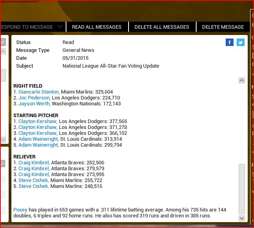Open Joc Pederson player link

[35, 98]
